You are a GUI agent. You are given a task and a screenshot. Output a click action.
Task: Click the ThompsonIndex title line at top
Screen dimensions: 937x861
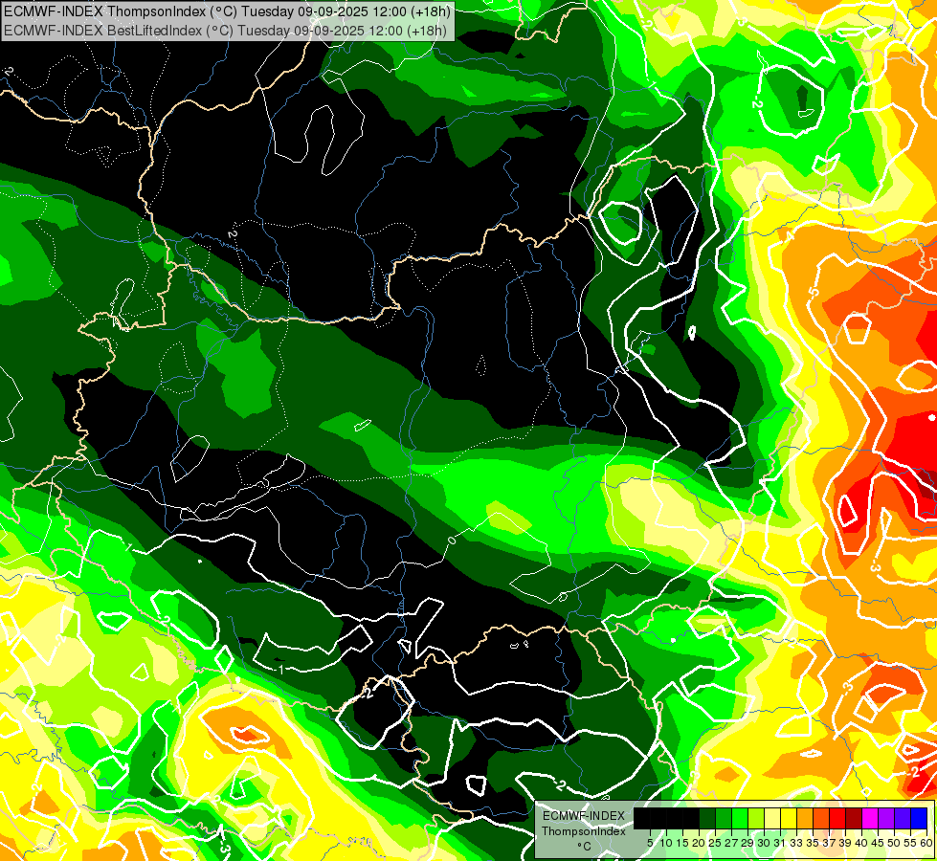227,11
